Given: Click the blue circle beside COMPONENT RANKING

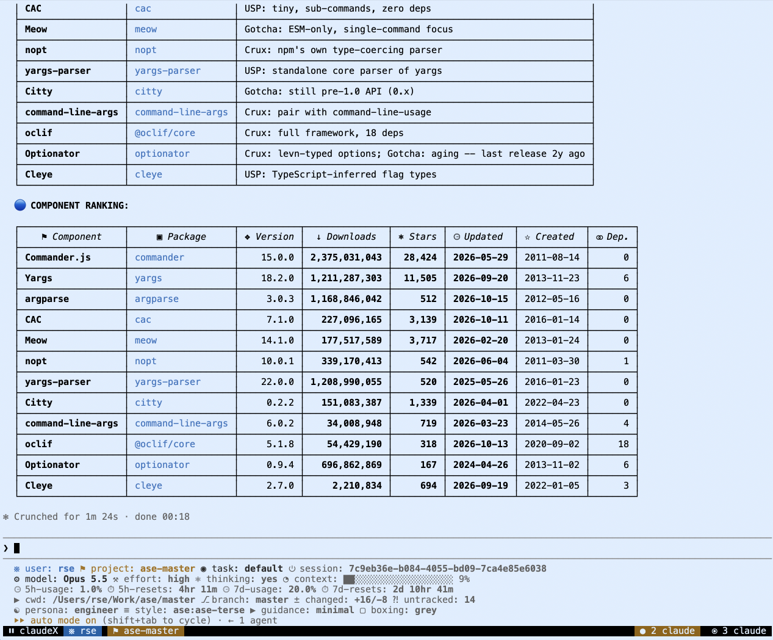Looking at the screenshot, I should (20, 205).
